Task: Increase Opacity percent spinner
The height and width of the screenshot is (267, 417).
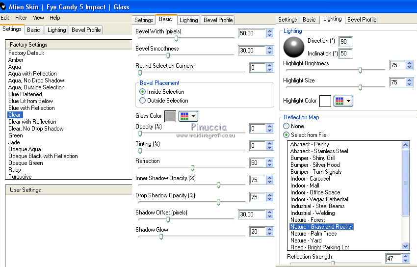Action: pyautogui.click(x=270, y=126)
